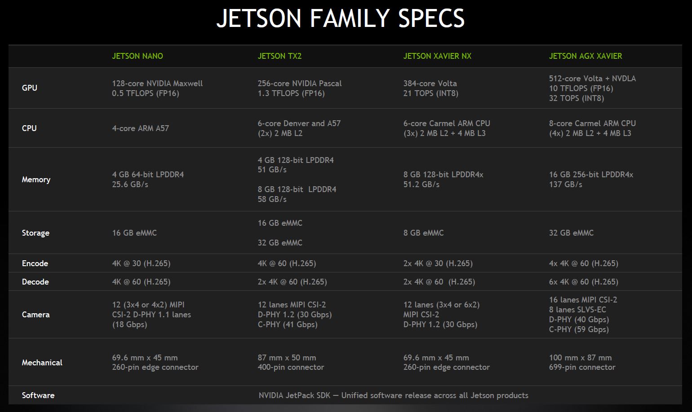Click the Software row label
The width and height of the screenshot is (692, 412).
[38, 395]
